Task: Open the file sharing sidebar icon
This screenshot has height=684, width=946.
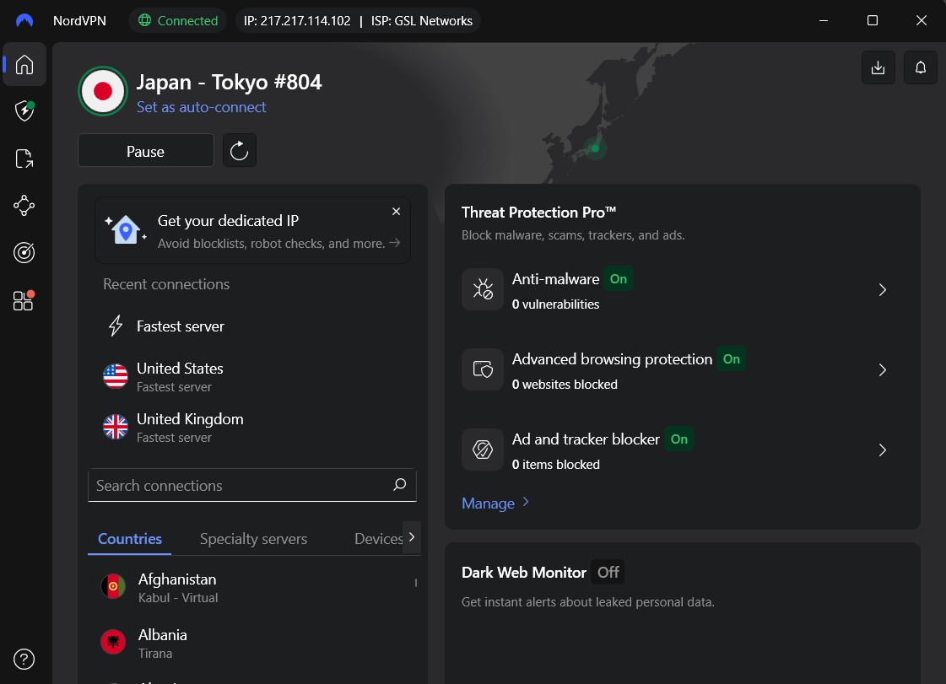Action: point(24,159)
